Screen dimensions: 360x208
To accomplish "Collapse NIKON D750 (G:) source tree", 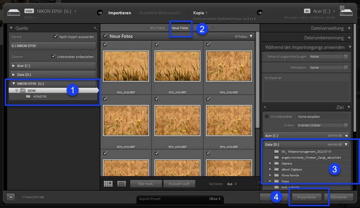I will [x=13, y=84].
